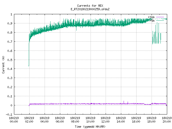Click the x-axis label 180219 20:00
The height and width of the screenshot is (129, 172).
tap(167, 120)
